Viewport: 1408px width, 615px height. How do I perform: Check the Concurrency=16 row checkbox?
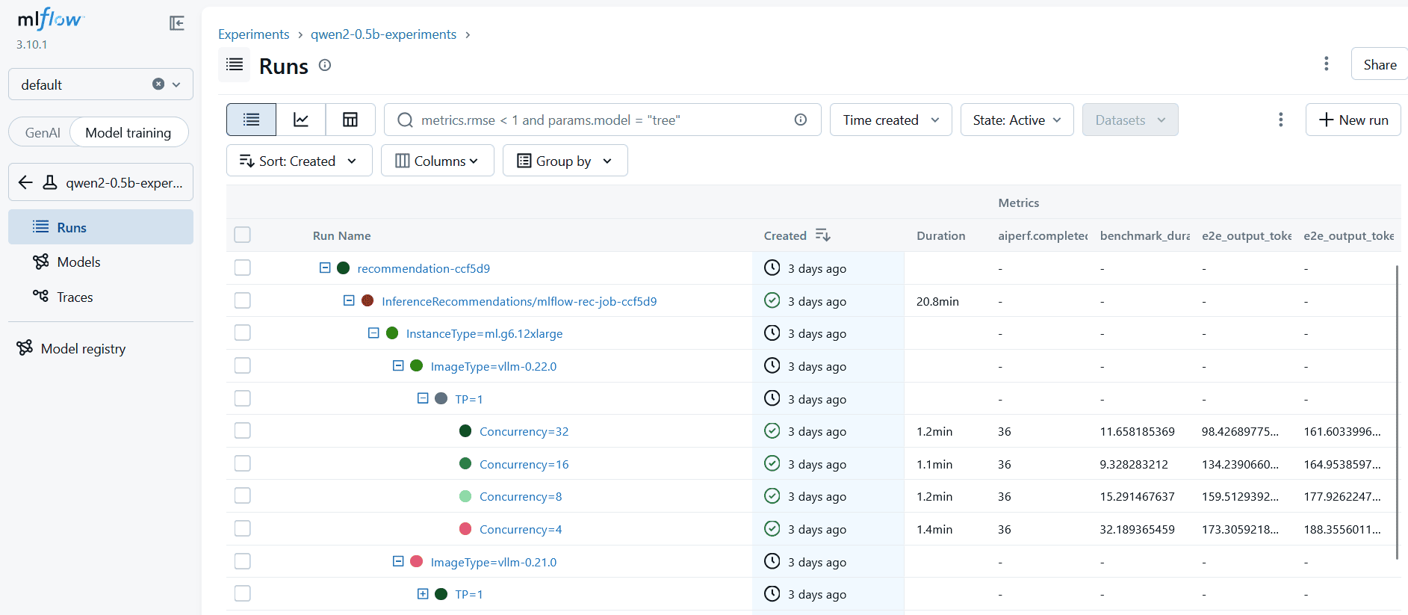point(242,463)
